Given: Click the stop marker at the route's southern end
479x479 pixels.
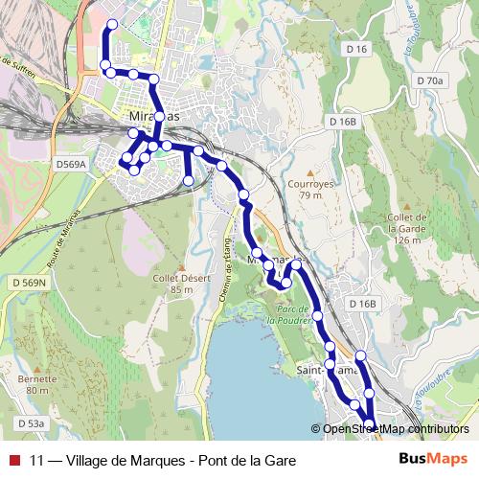Looking at the screenshot, I should coord(369,424).
